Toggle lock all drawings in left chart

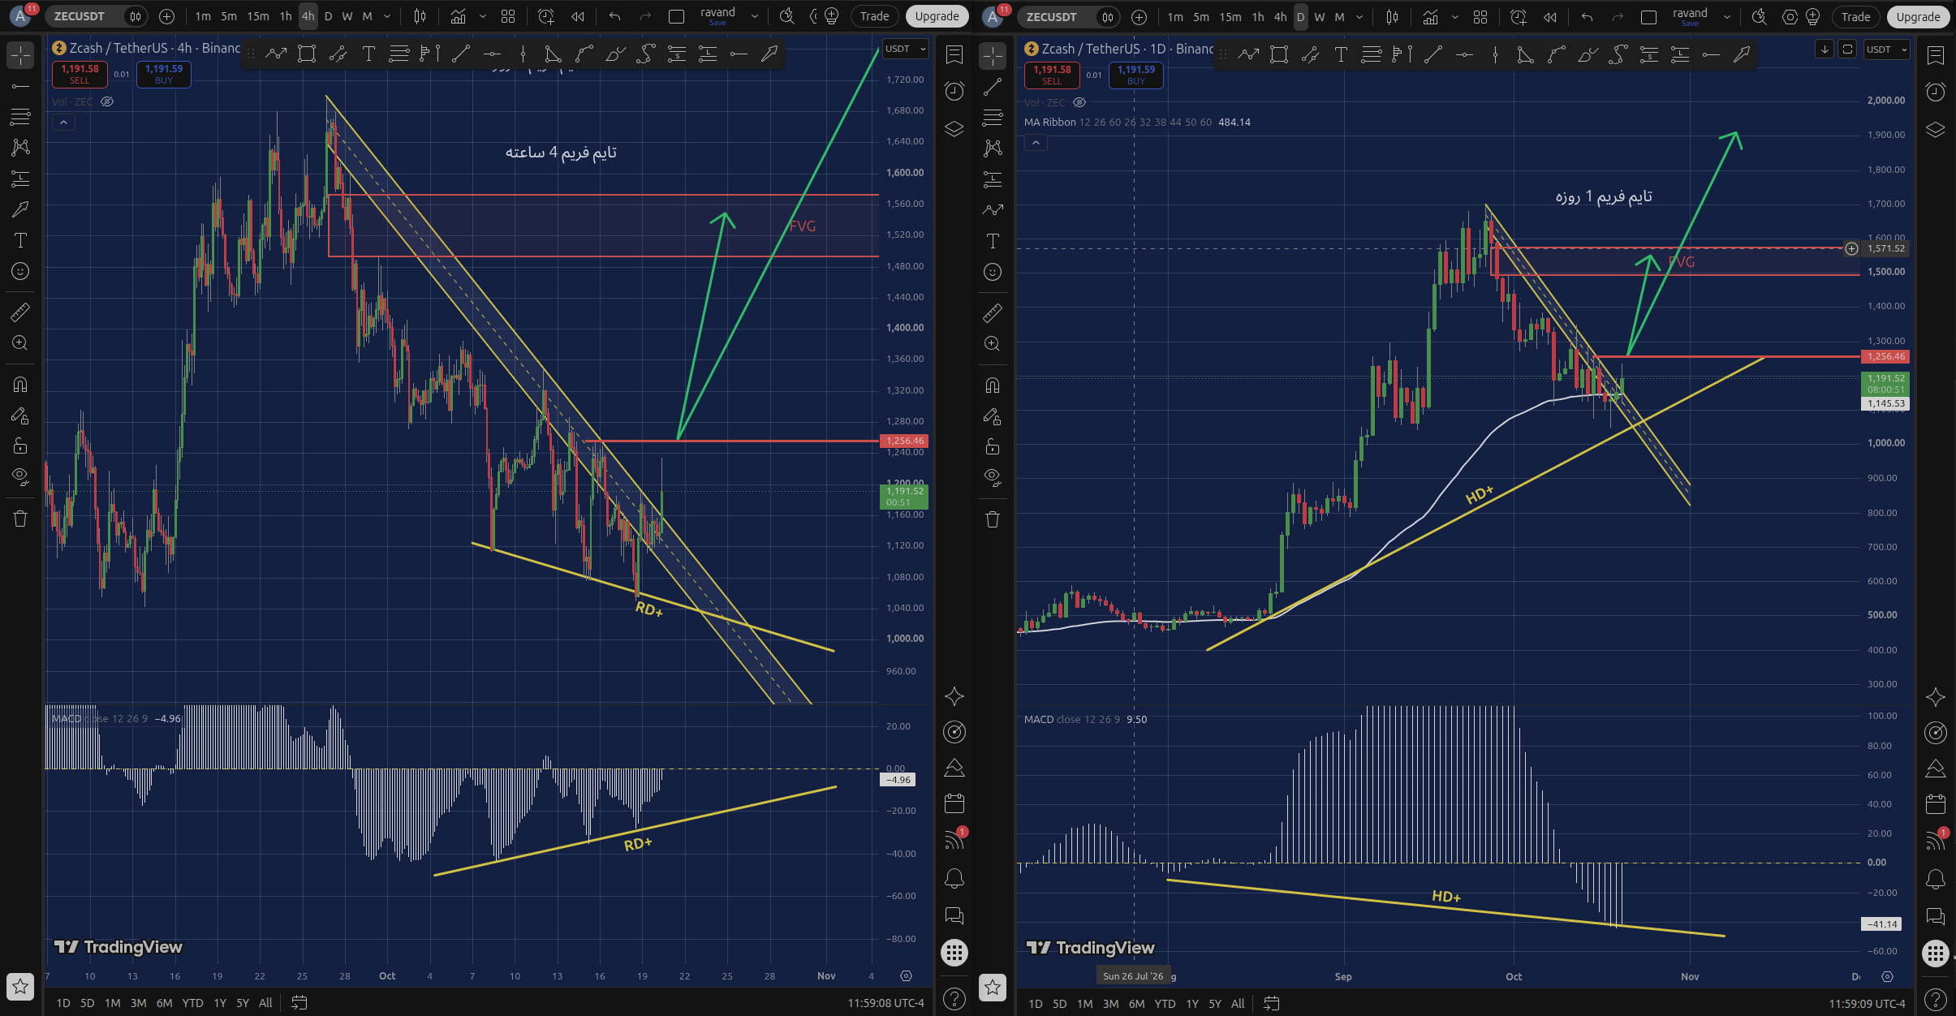click(20, 446)
